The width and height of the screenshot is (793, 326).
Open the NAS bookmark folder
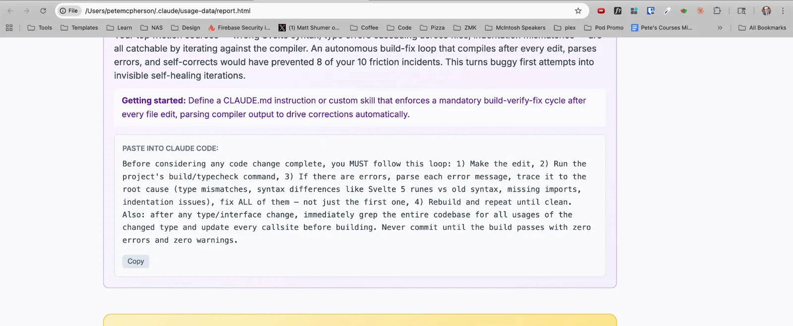pos(152,28)
